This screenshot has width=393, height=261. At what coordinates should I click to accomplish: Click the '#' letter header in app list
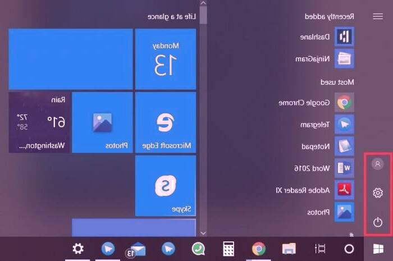pyautogui.click(x=351, y=235)
